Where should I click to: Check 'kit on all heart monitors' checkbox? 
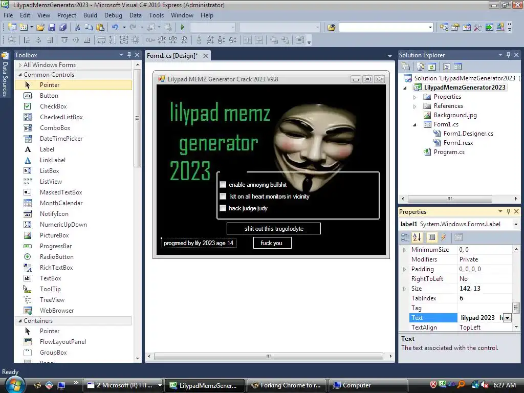click(223, 196)
